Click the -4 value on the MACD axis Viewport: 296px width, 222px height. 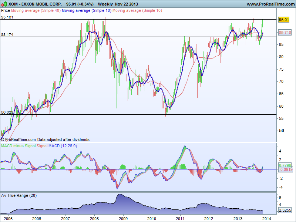(281, 188)
